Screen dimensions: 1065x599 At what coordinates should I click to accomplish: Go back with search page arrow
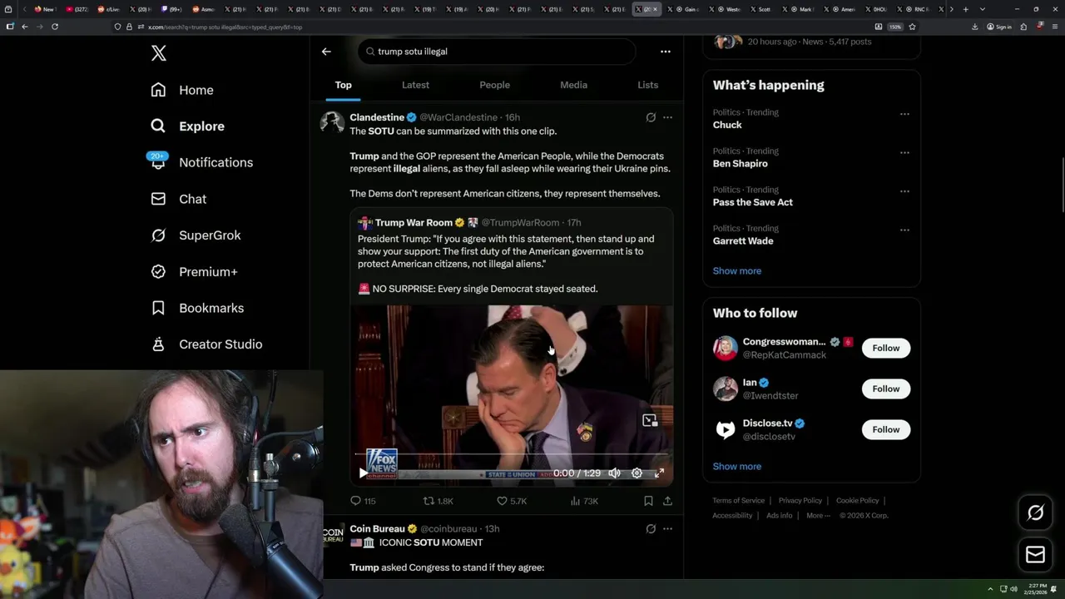[x=326, y=52]
